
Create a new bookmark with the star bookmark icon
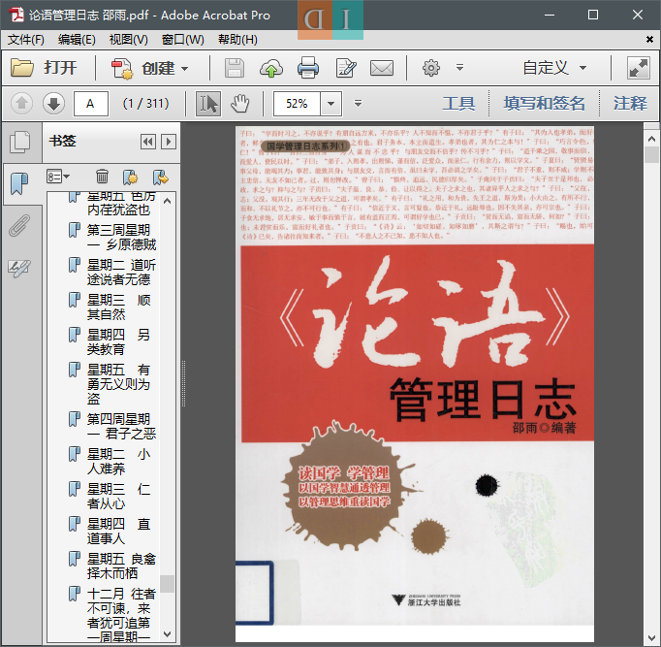tap(130, 178)
